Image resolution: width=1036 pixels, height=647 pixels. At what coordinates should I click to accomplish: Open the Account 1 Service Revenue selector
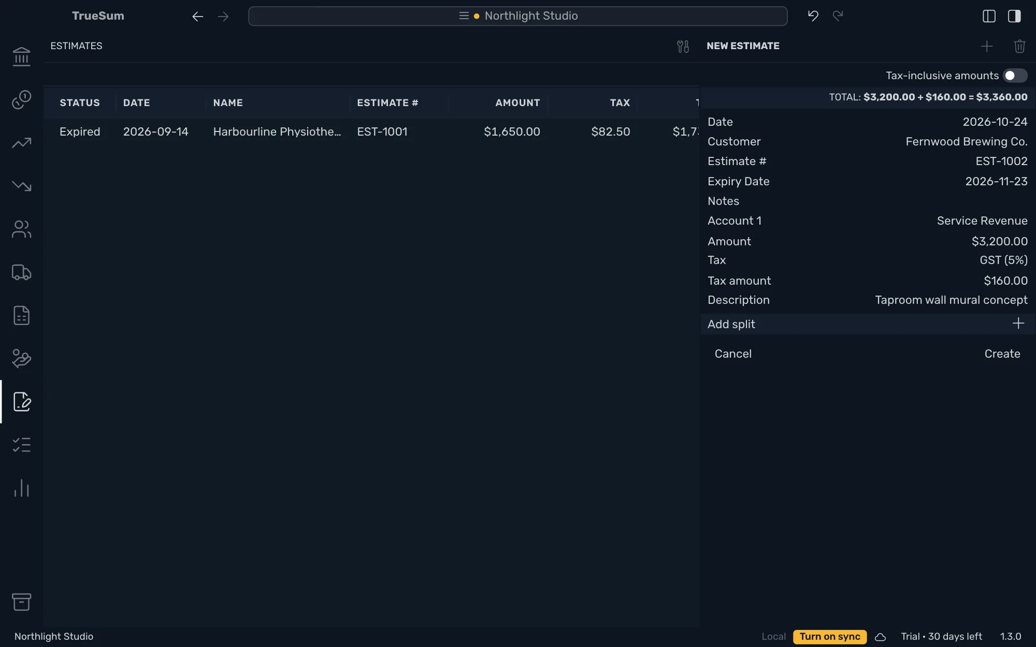click(x=868, y=221)
